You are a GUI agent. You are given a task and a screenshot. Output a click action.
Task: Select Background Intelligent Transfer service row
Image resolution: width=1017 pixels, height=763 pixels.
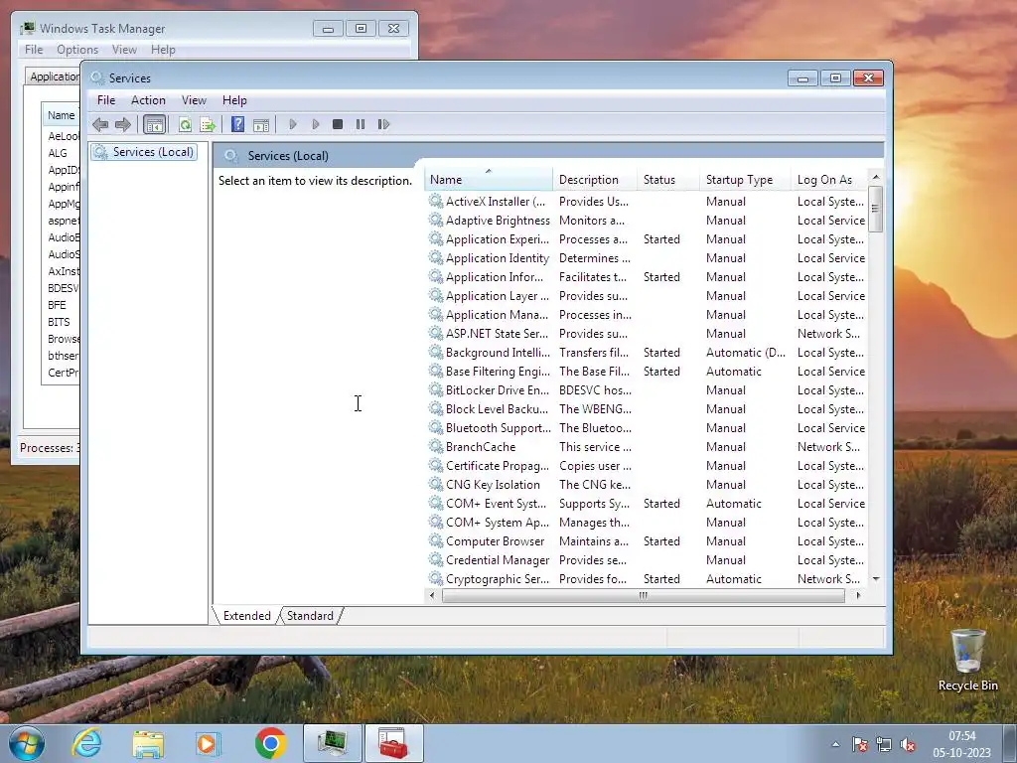(x=647, y=353)
